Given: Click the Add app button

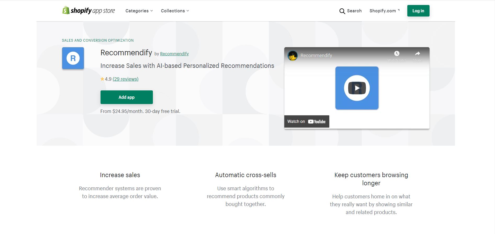Looking at the screenshot, I should (x=127, y=97).
